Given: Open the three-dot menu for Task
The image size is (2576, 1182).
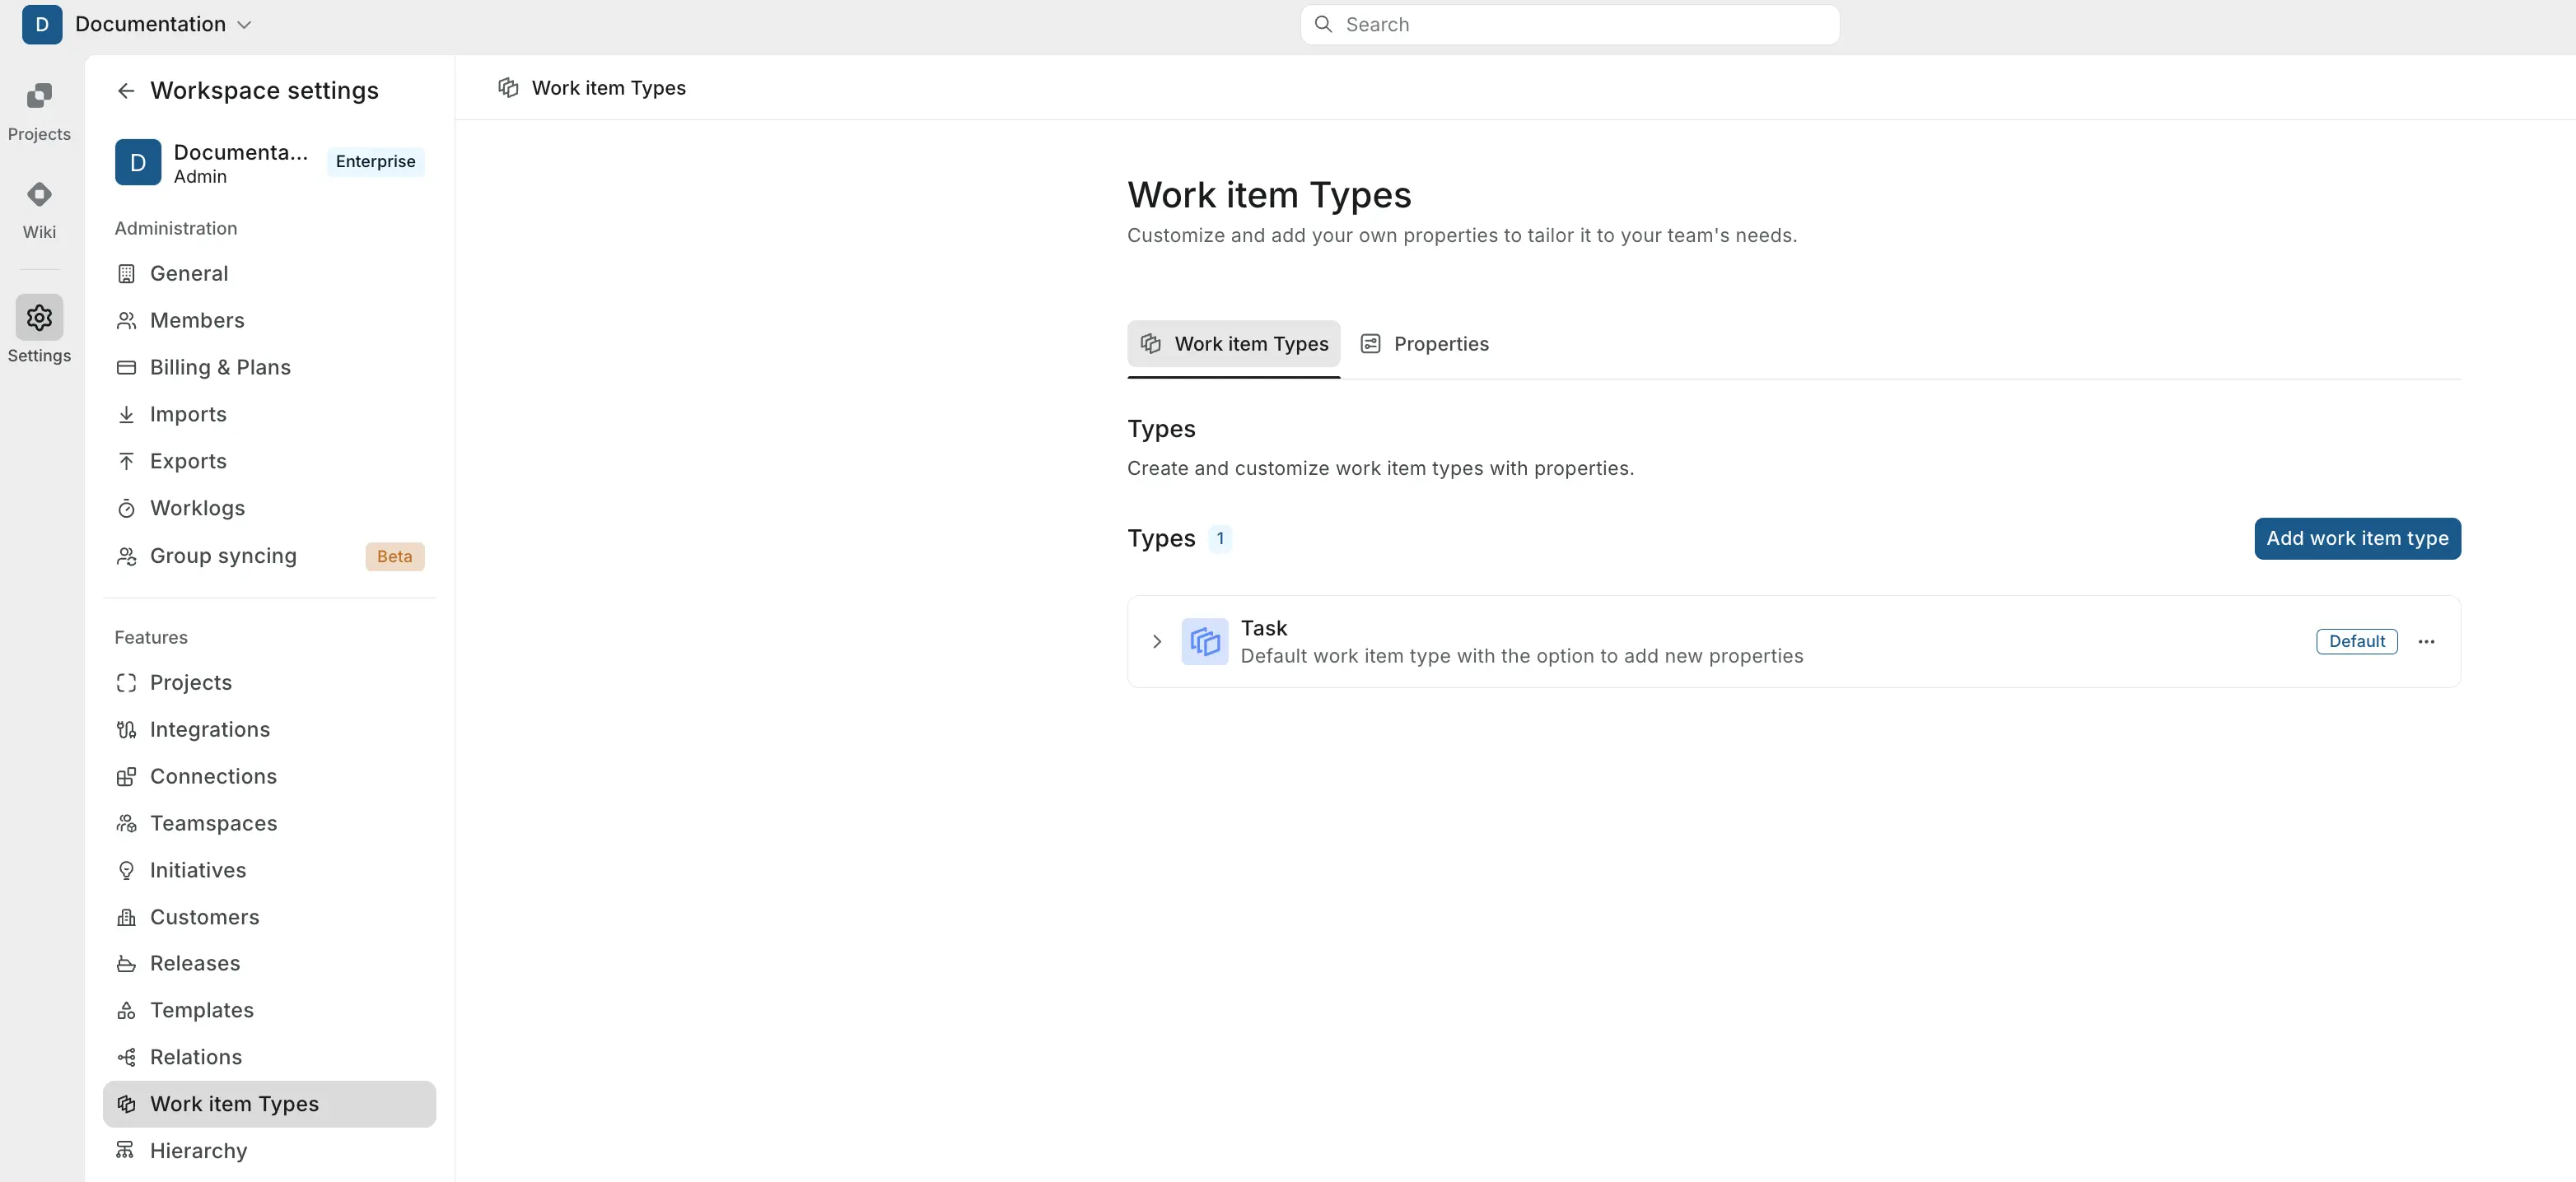Looking at the screenshot, I should [2427, 641].
